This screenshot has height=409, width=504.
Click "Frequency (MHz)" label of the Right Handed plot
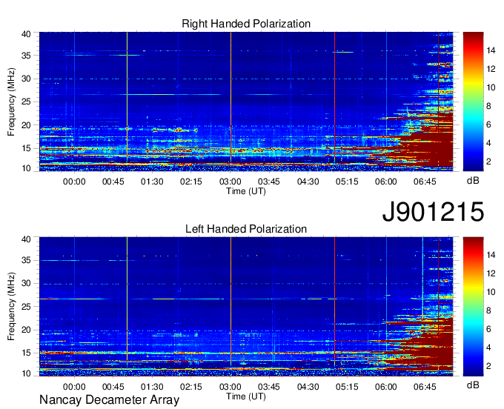tap(11, 102)
